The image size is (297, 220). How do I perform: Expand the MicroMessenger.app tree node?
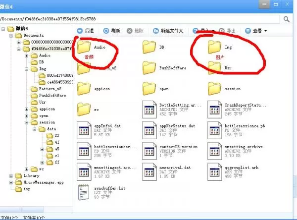tap(11, 183)
